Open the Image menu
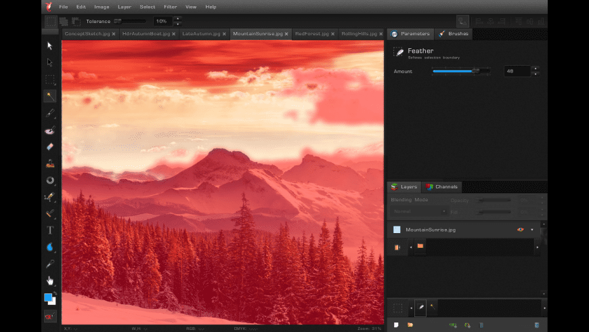This screenshot has width=589, height=332. click(102, 7)
